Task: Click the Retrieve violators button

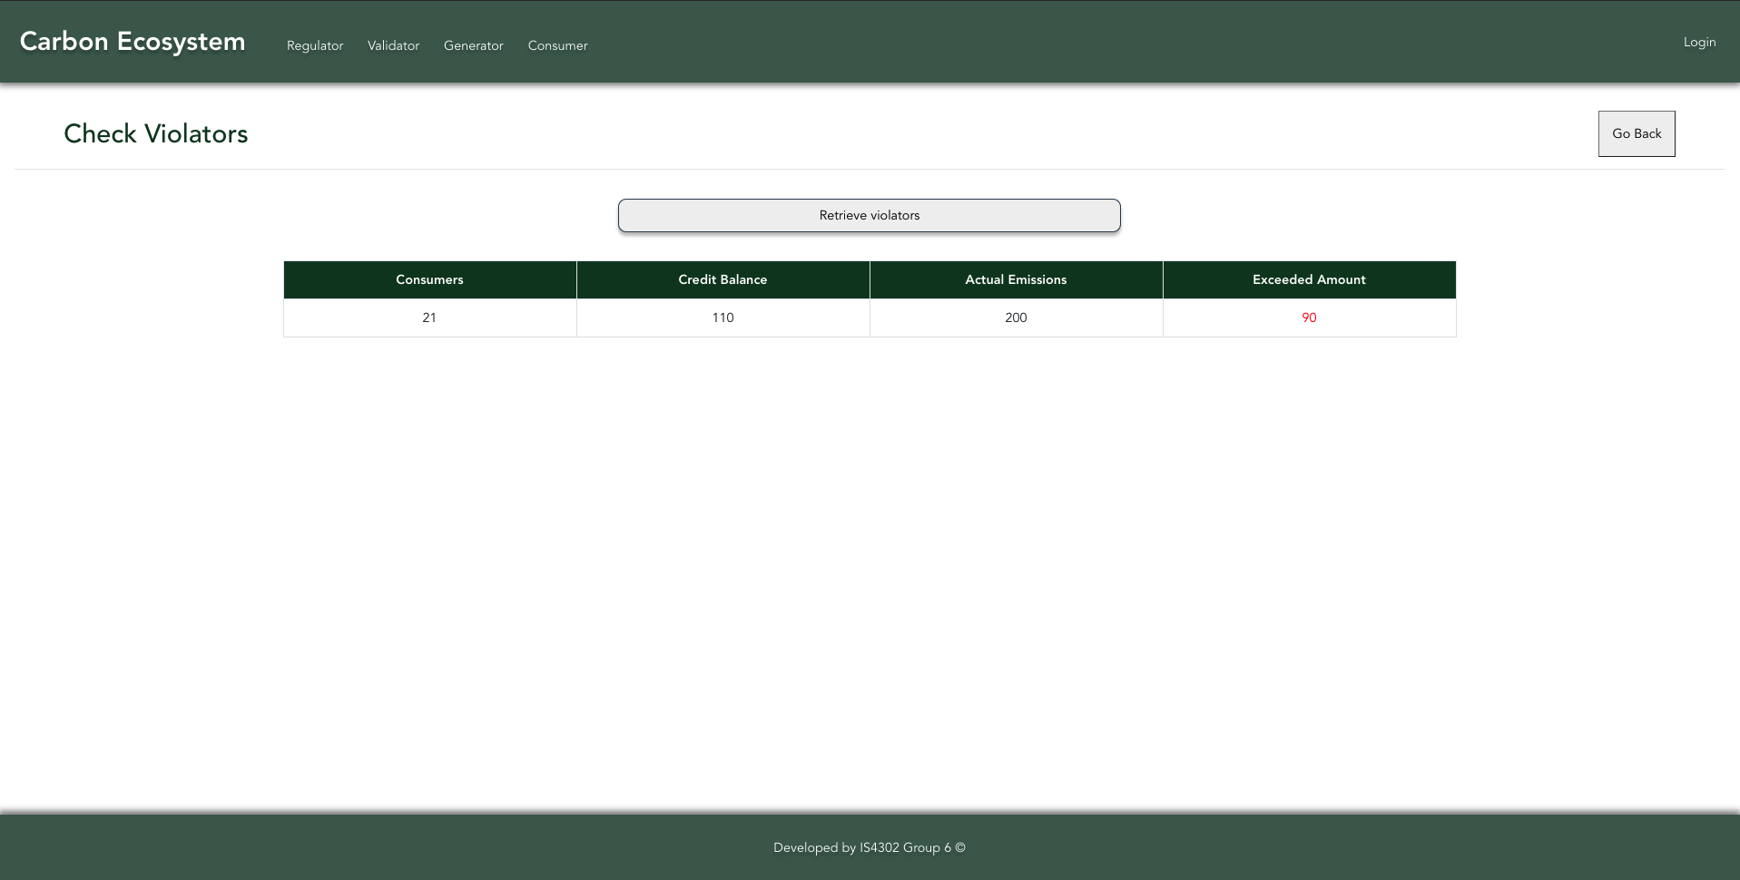Action: [x=870, y=215]
